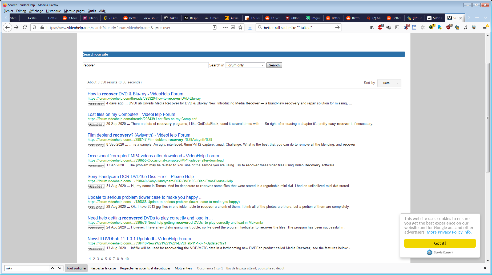Jump to next find match
492x275 pixels.
coord(60,268)
